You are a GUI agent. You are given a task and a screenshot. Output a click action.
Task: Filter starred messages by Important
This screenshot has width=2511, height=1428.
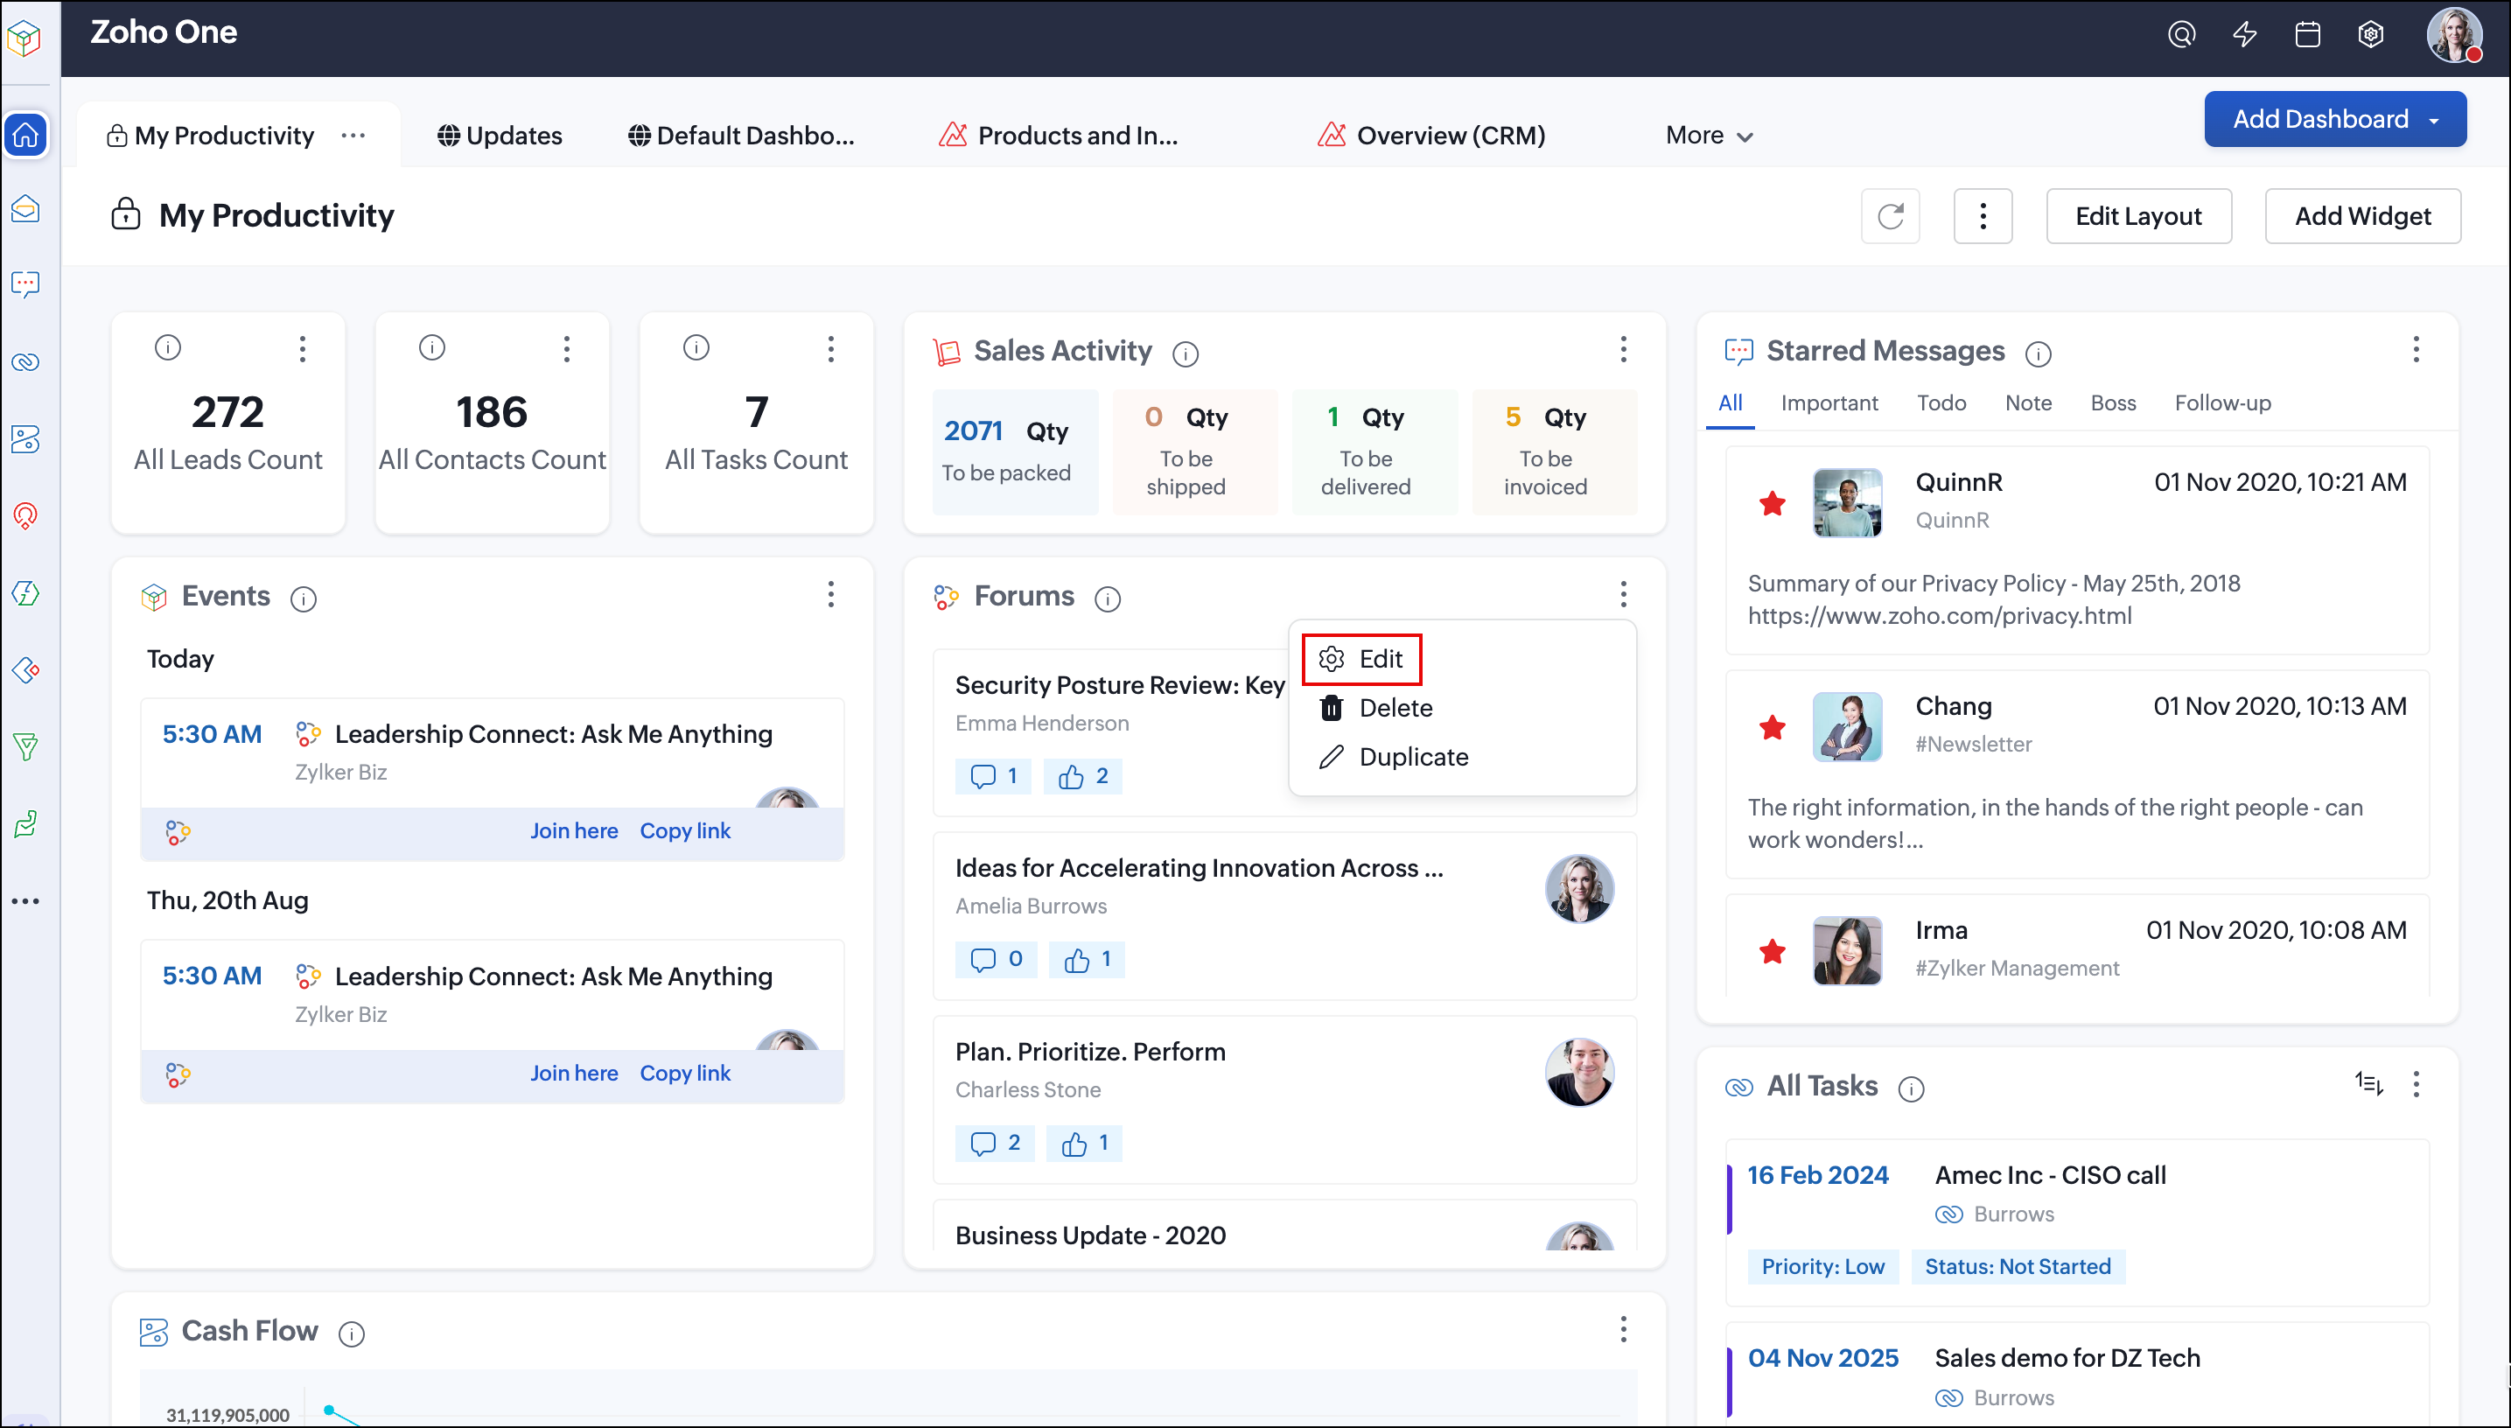pos(1829,403)
